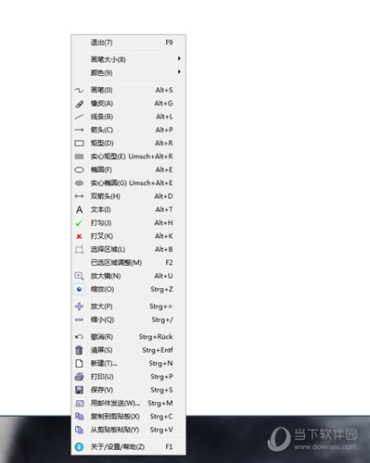Choose 已选区域调整(M) menu entry
Image resolution: width=370 pixels, height=463 pixels.
click(128, 263)
